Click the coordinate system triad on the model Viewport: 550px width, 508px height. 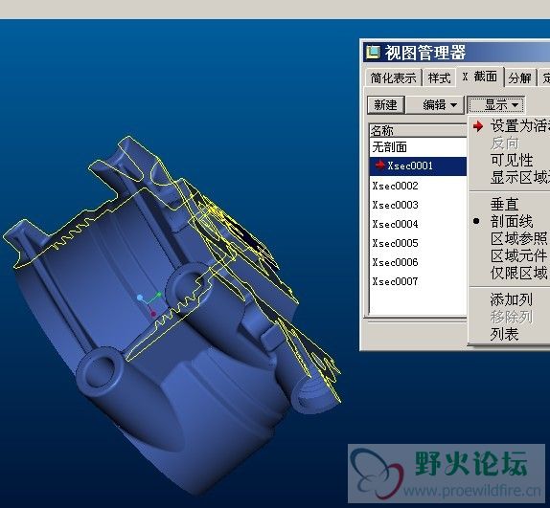pyautogui.click(x=149, y=303)
